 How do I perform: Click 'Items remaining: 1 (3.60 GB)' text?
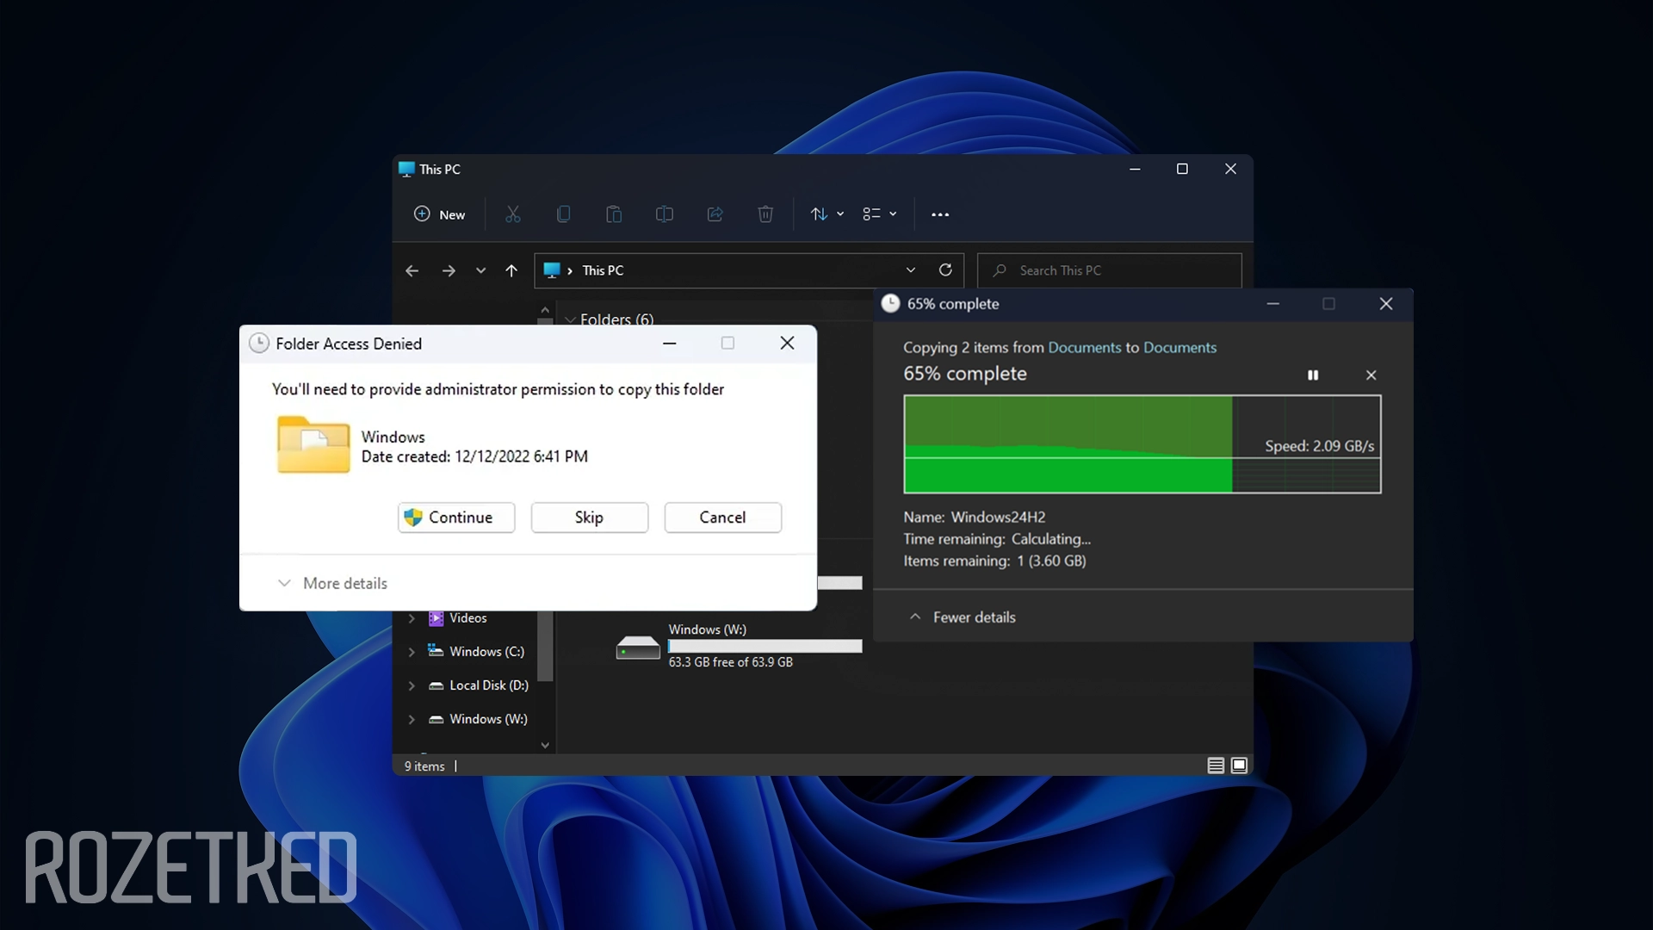(x=994, y=561)
